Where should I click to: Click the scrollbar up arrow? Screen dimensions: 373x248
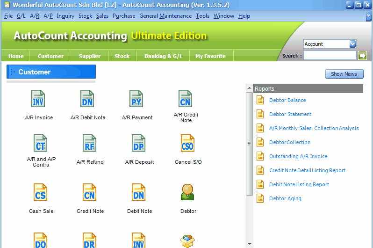pyautogui.click(x=249, y=88)
